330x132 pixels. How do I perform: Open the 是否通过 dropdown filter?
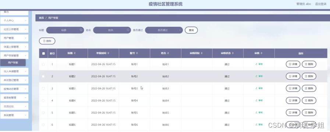(164, 30)
